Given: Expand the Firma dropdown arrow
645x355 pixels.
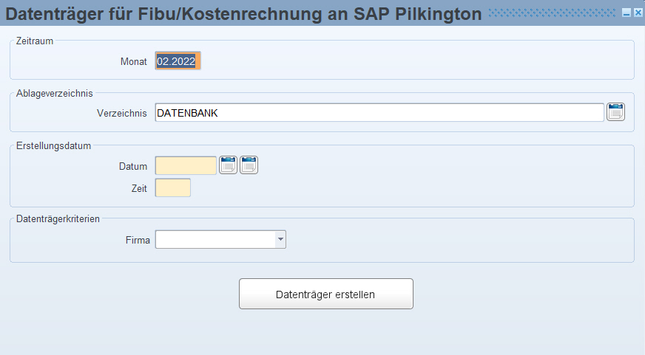Looking at the screenshot, I should tap(280, 240).
